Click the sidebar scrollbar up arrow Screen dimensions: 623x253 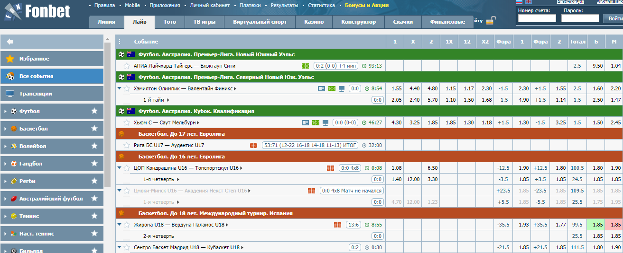click(107, 38)
